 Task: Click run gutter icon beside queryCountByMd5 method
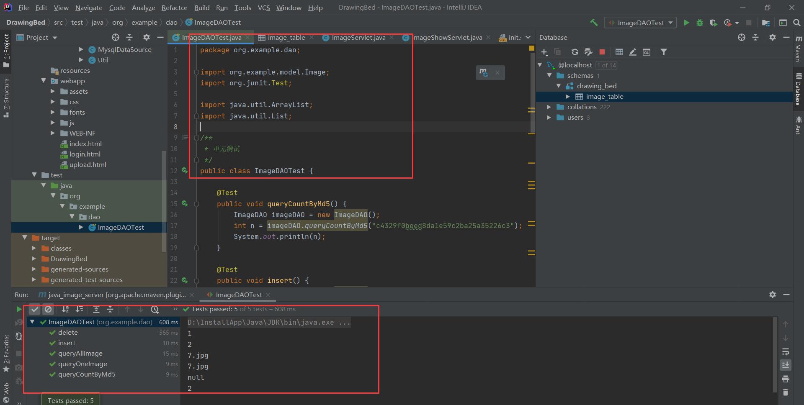(185, 204)
